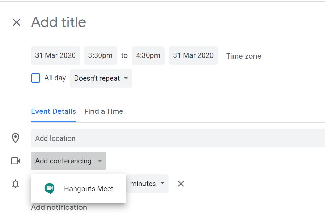Click the notification bell icon

pyautogui.click(x=15, y=184)
